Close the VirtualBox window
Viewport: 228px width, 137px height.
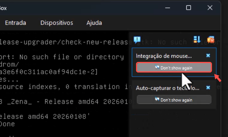[x=210, y=8]
